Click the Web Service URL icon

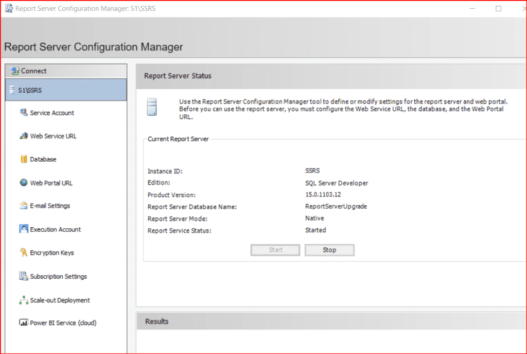click(24, 136)
